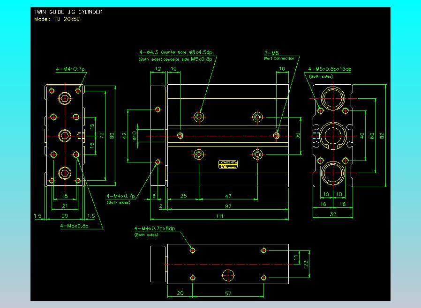Select the large circle in the bottom view
Image resolution: width=421 pixels, height=308 pixels.
click(x=228, y=274)
